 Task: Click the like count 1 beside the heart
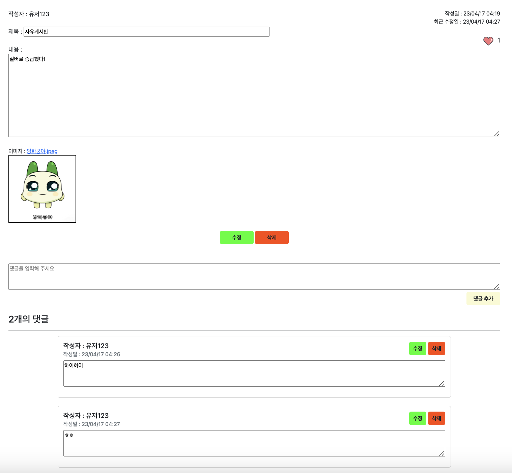[x=499, y=40]
